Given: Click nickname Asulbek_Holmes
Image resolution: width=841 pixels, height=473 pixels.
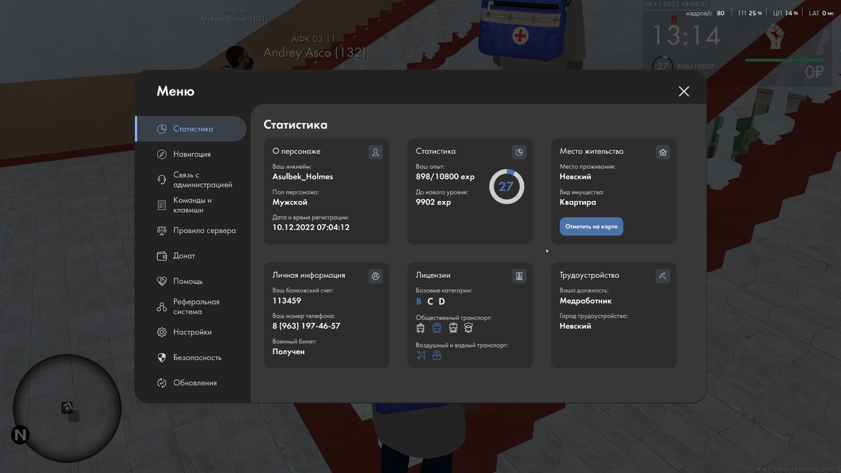Looking at the screenshot, I should click(x=303, y=177).
